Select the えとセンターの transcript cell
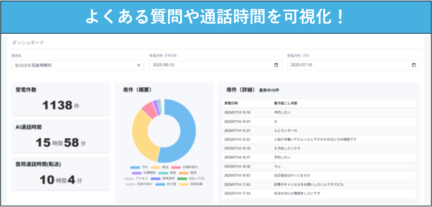Screen dimensions: 432x207 click(286, 131)
